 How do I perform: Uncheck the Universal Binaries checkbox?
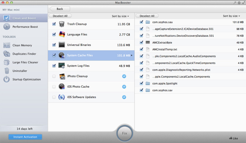[x=54, y=45]
